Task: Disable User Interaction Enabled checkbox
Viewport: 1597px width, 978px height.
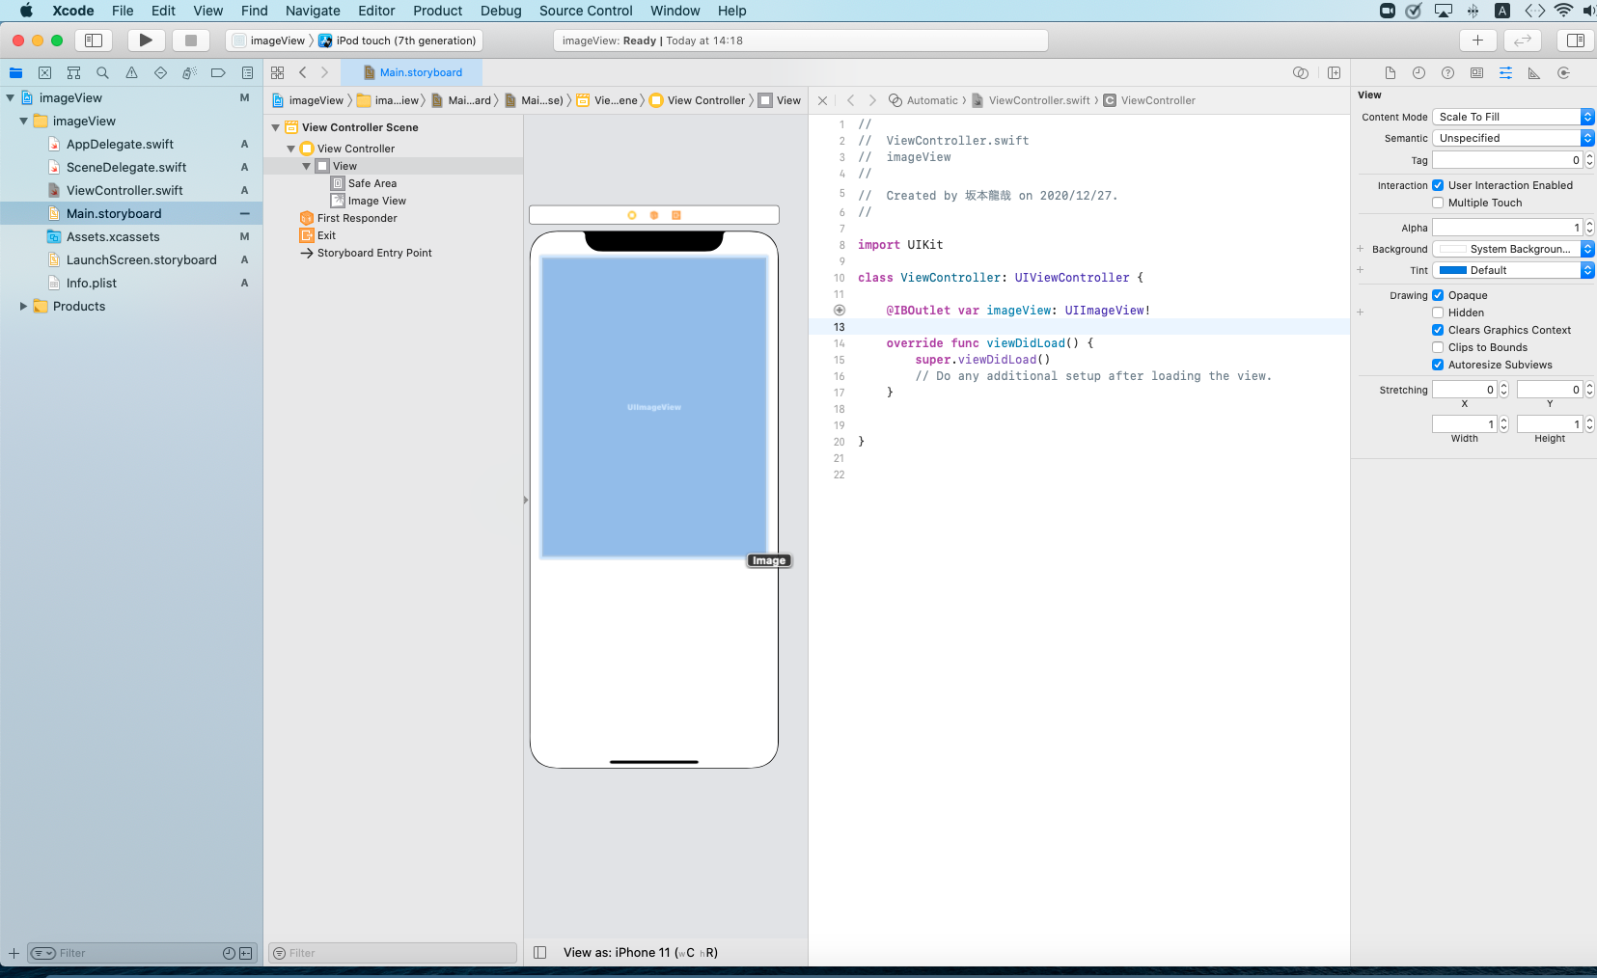Action: click(x=1438, y=185)
